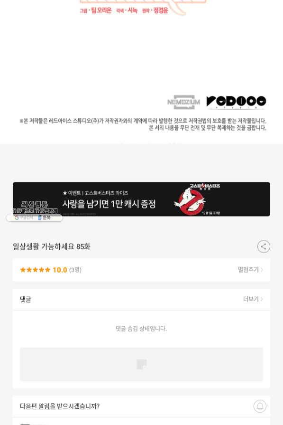Screen dimensions: 283x425
Task: Click the orange five-star rating
Action: point(35,270)
